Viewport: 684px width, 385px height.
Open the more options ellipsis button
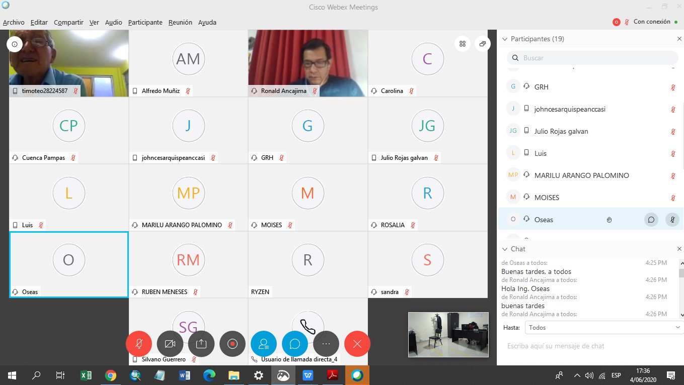[x=326, y=344]
